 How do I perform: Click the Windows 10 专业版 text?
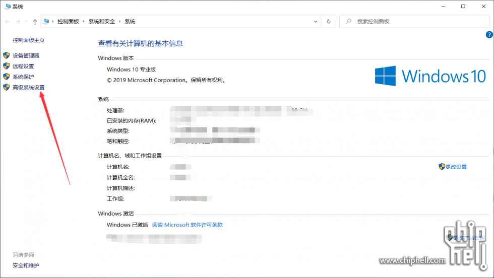[x=132, y=69]
